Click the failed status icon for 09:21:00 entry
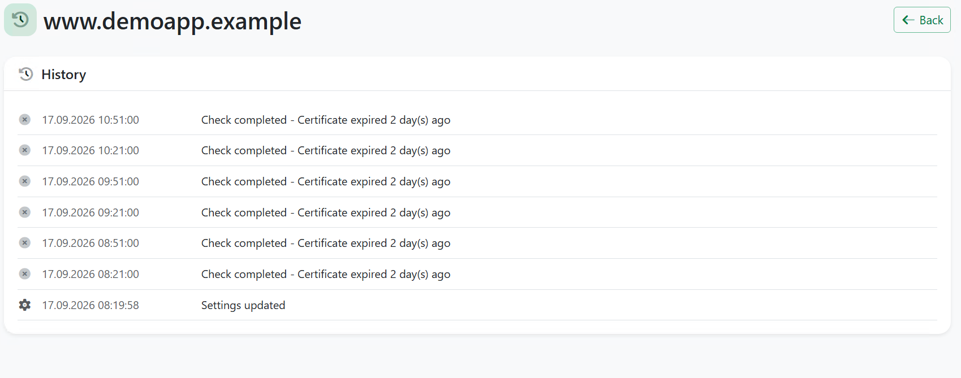The width and height of the screenshot is (961, 378). coord(25,212)
